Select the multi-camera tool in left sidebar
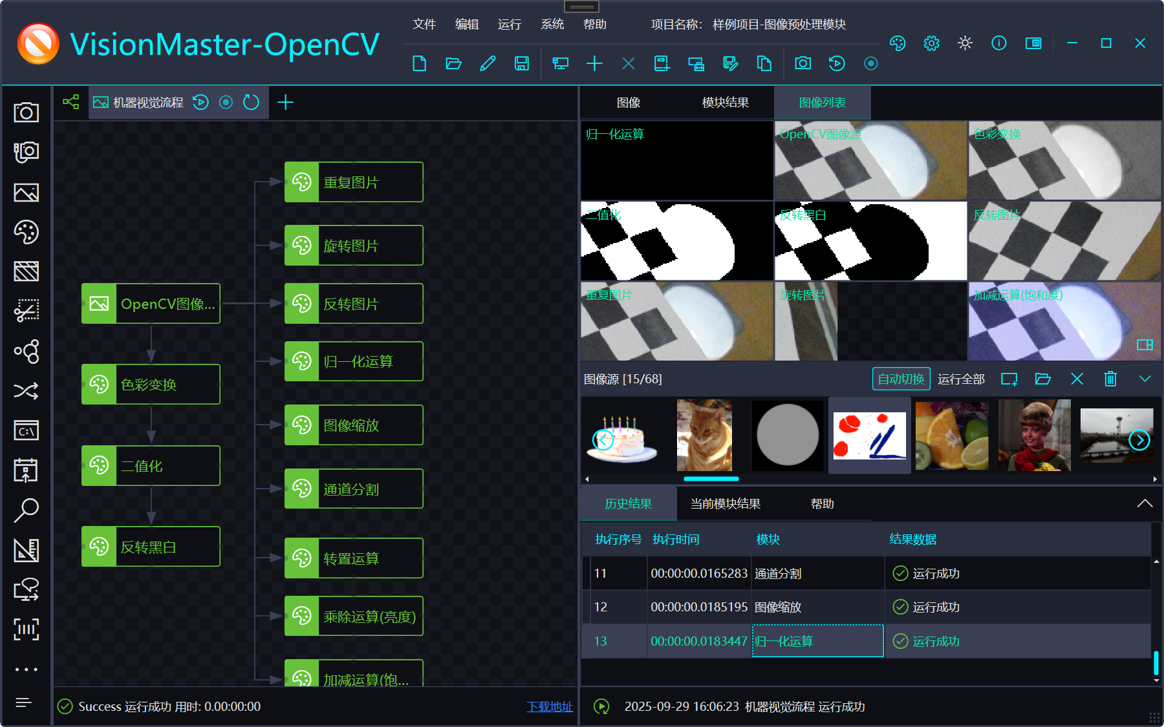This screenshot has height=727, width=1164. point(26,153)
